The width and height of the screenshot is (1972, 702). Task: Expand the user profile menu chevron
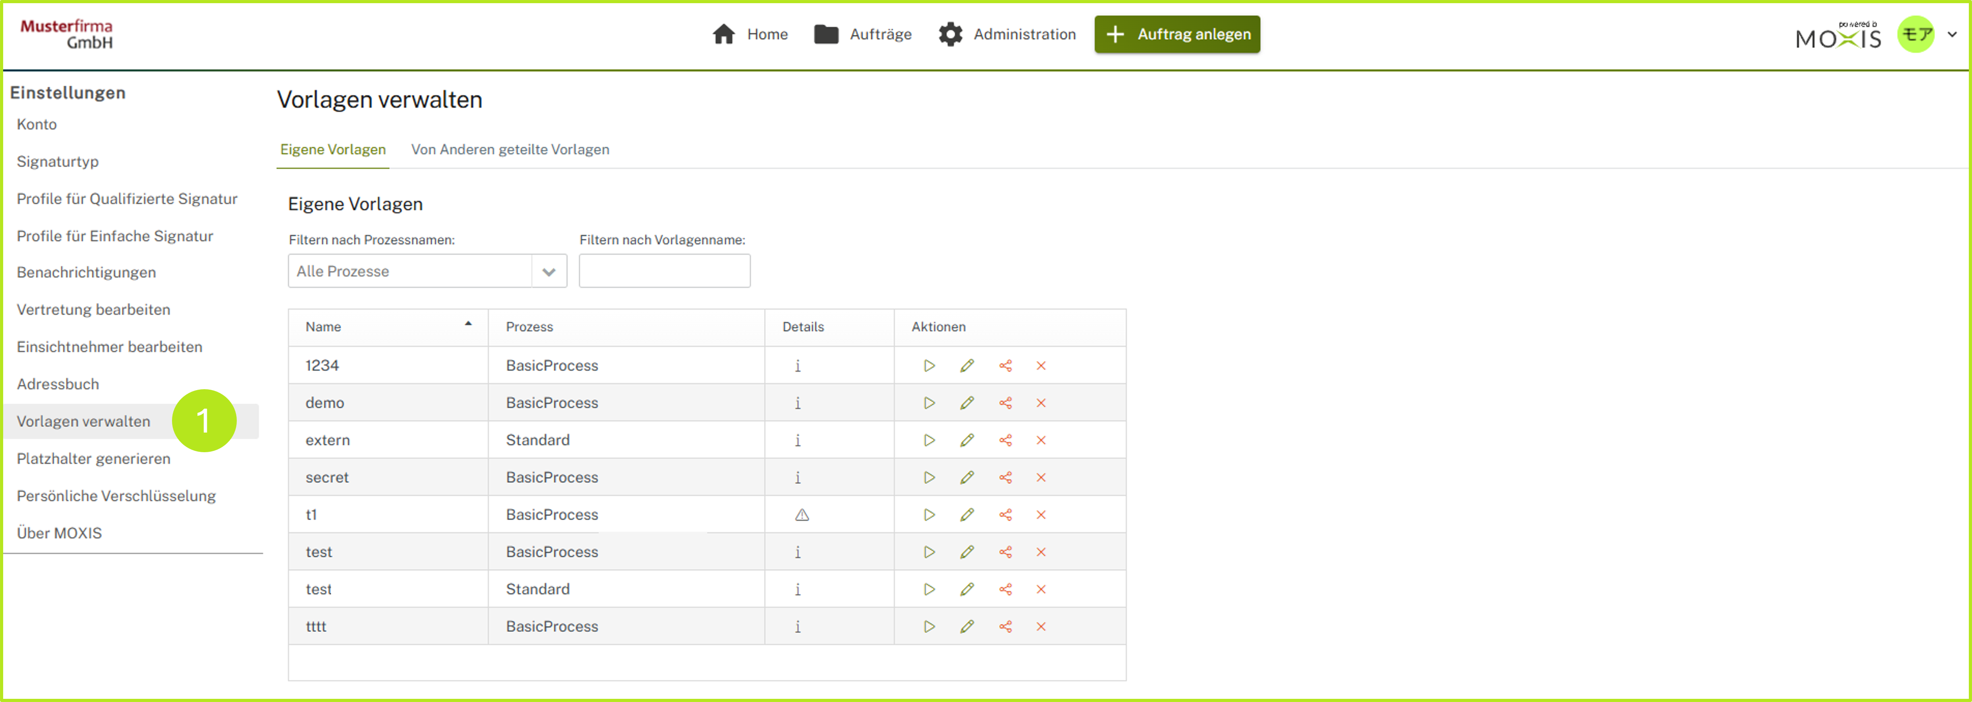(1951, 34)
